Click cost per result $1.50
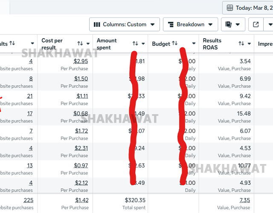The height and width of the screenshot is (213, 273). click(x=81, y=79)
